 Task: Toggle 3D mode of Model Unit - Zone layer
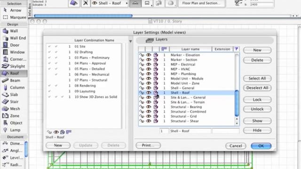156,84
